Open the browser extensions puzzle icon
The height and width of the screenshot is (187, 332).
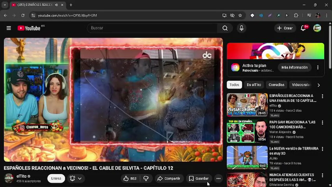point(296,15)
